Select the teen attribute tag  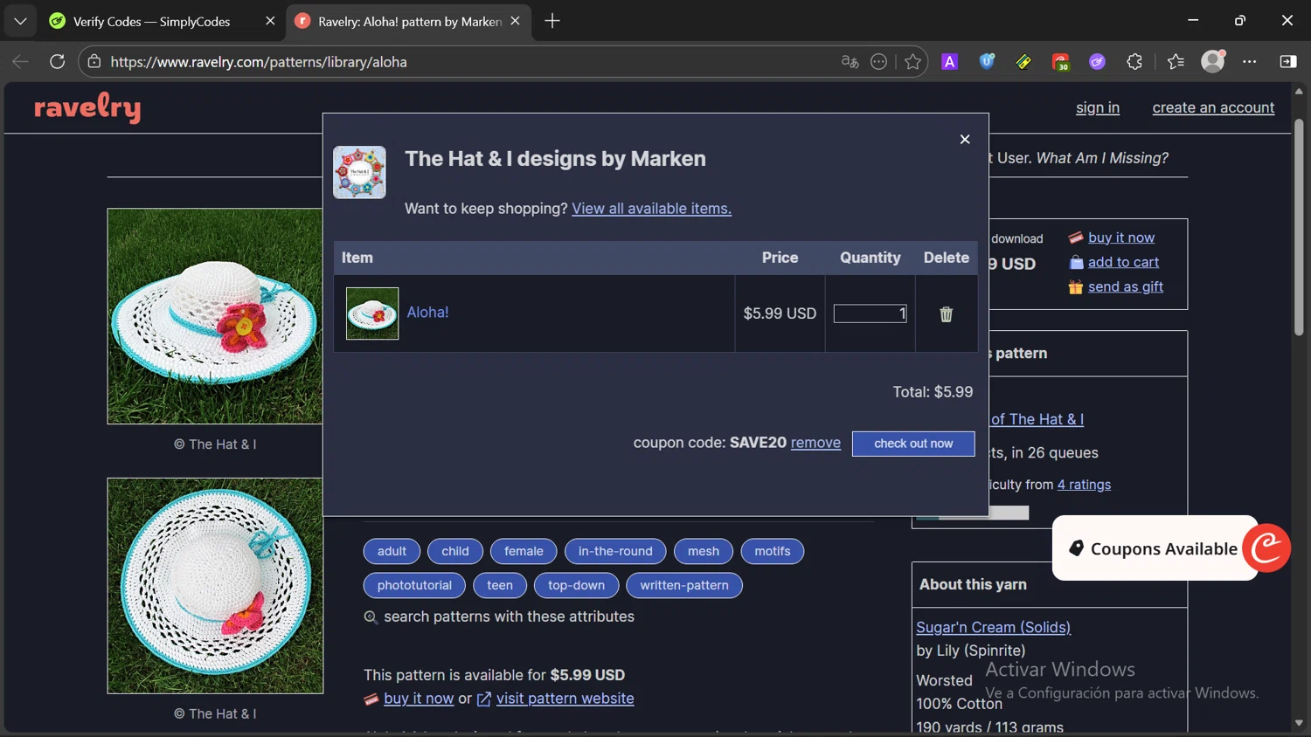[x=500, y=585]
